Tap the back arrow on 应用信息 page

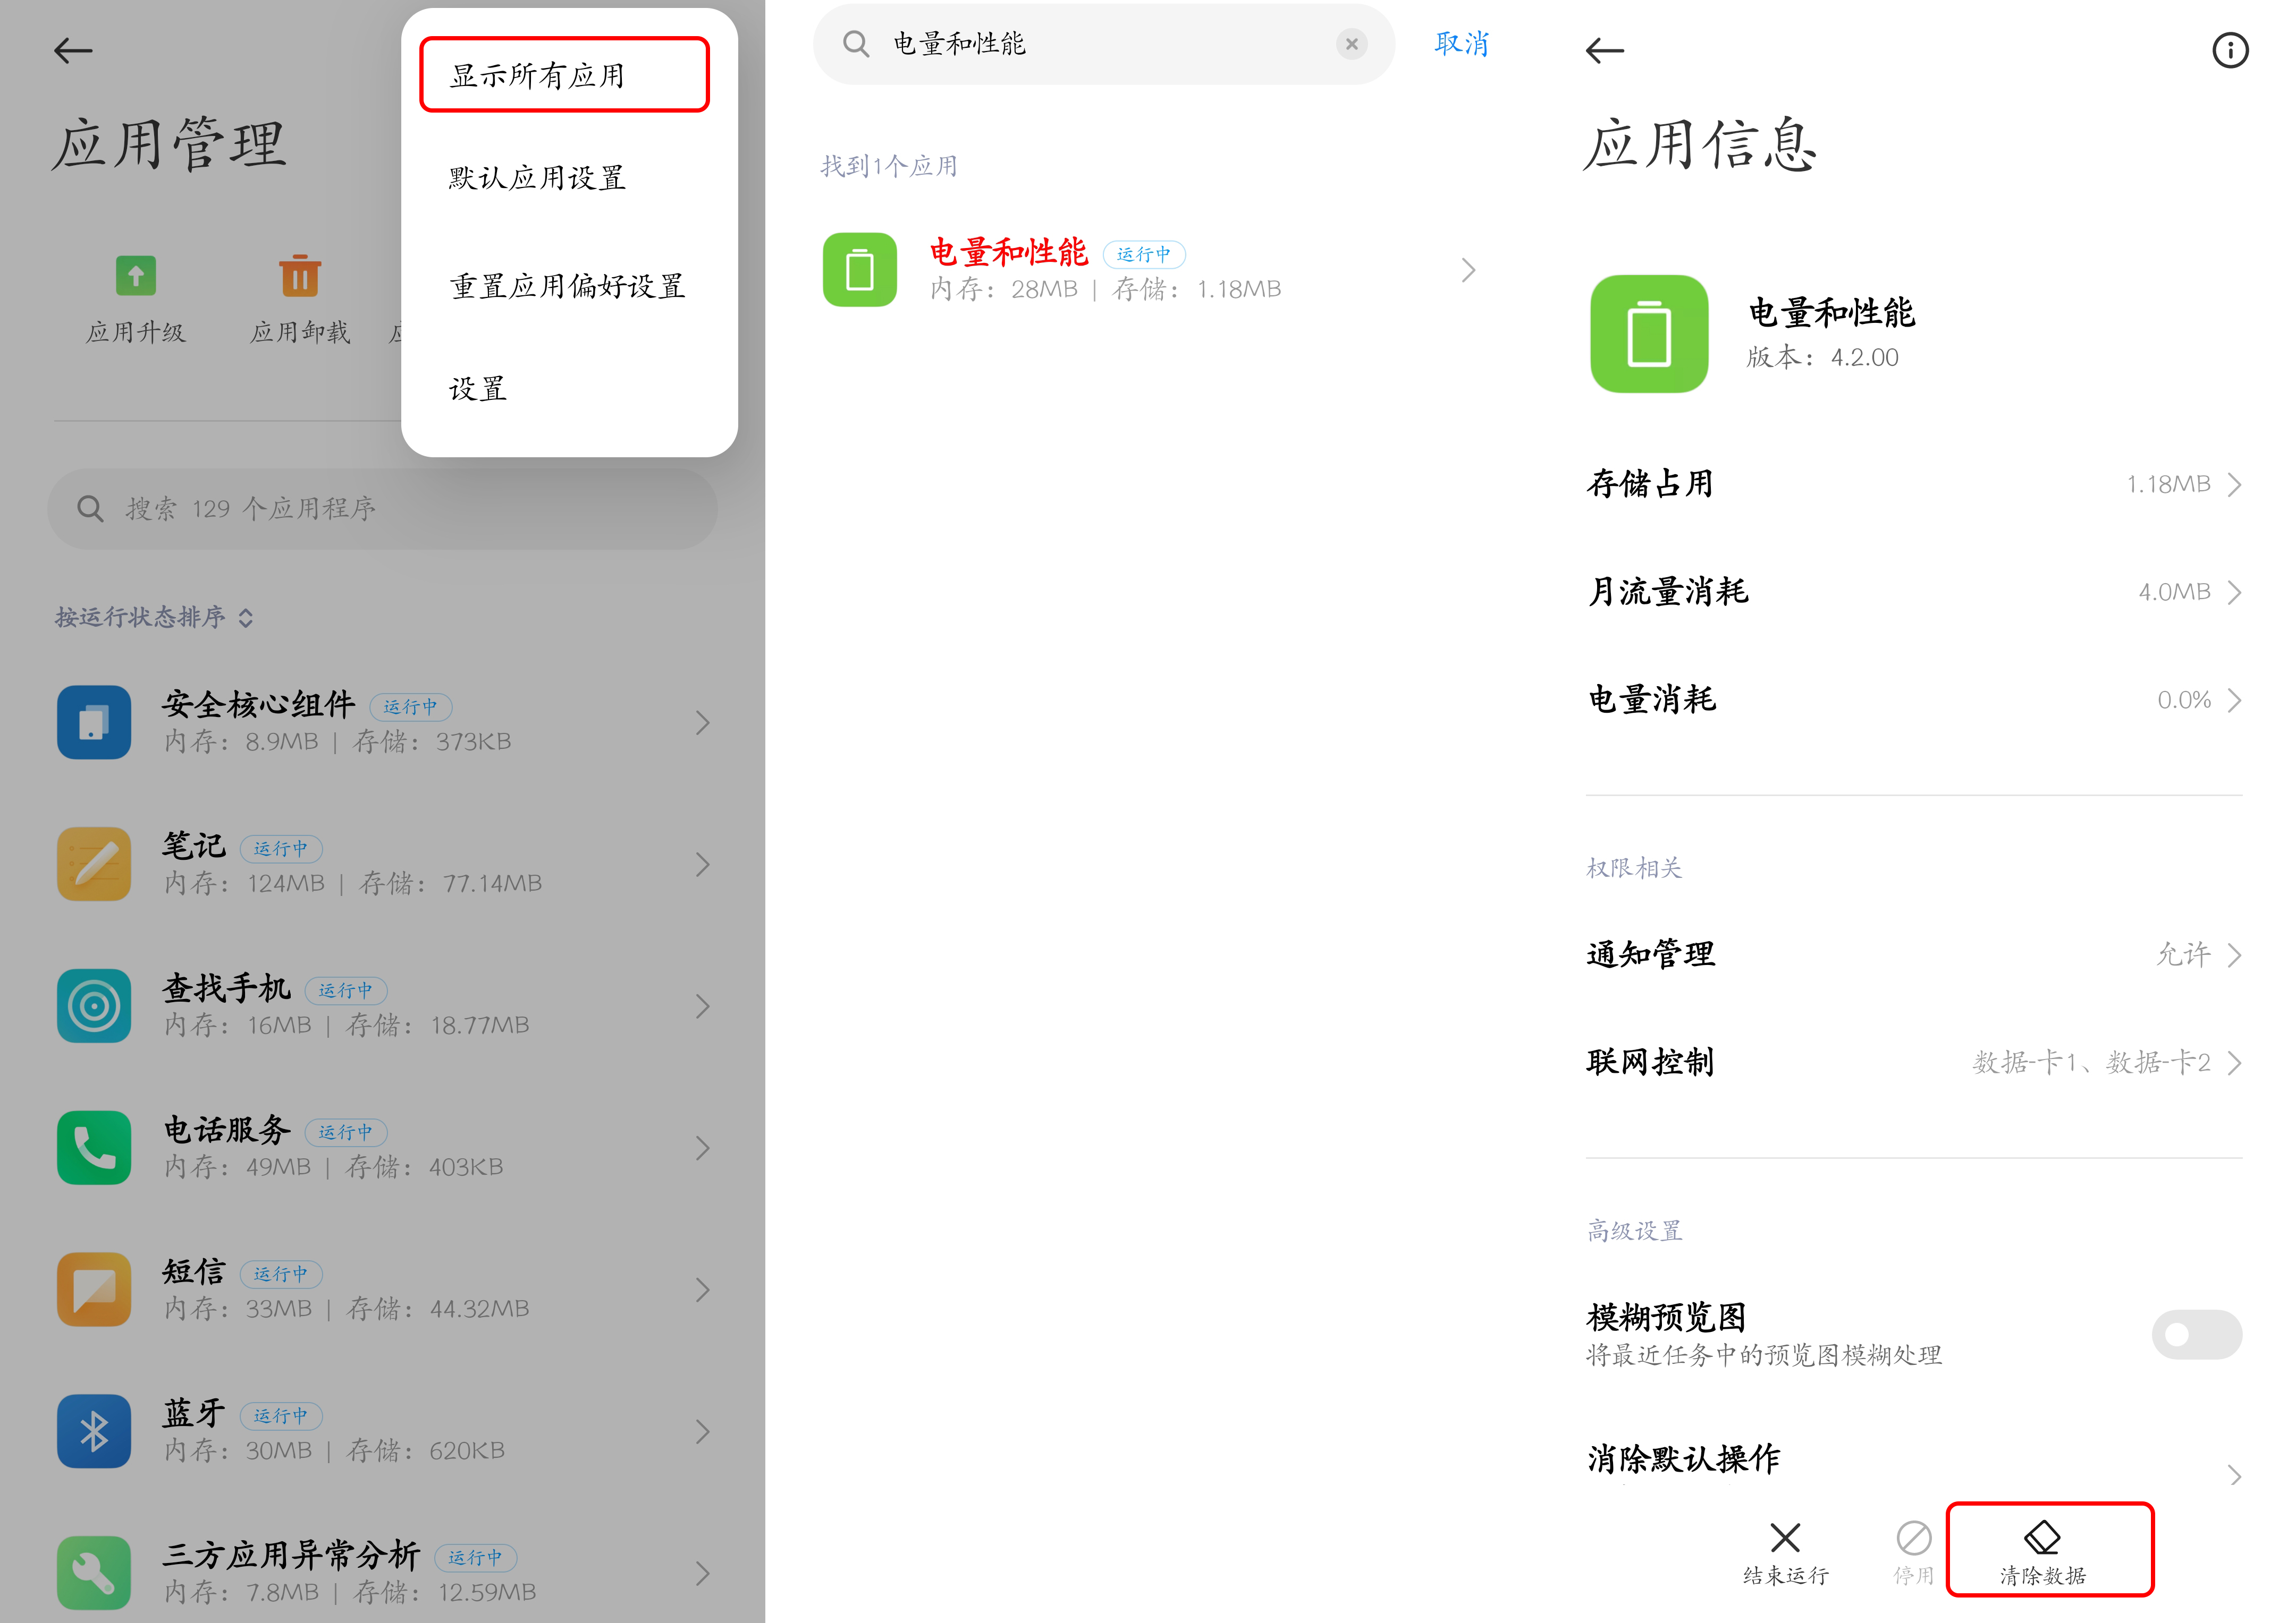(1604, 51)
